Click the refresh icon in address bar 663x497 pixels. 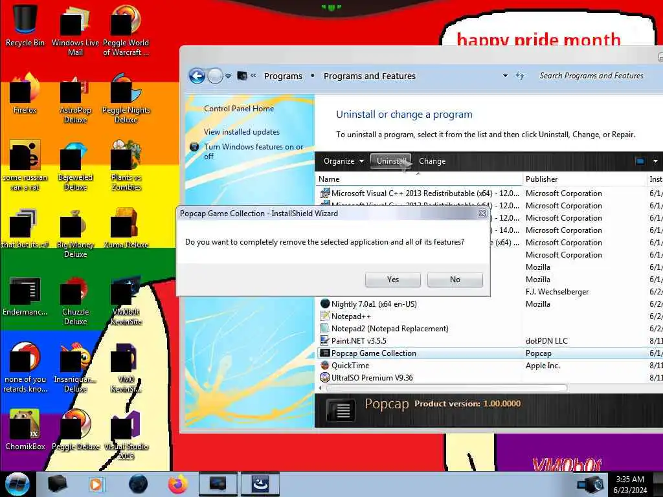tap(520, 76)
